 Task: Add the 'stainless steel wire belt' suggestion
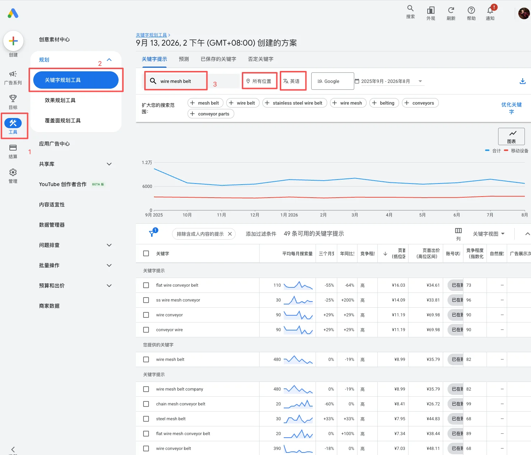click(x=295, y=103)
